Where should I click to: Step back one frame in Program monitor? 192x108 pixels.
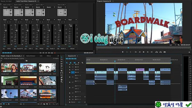(x=140, y=52)
